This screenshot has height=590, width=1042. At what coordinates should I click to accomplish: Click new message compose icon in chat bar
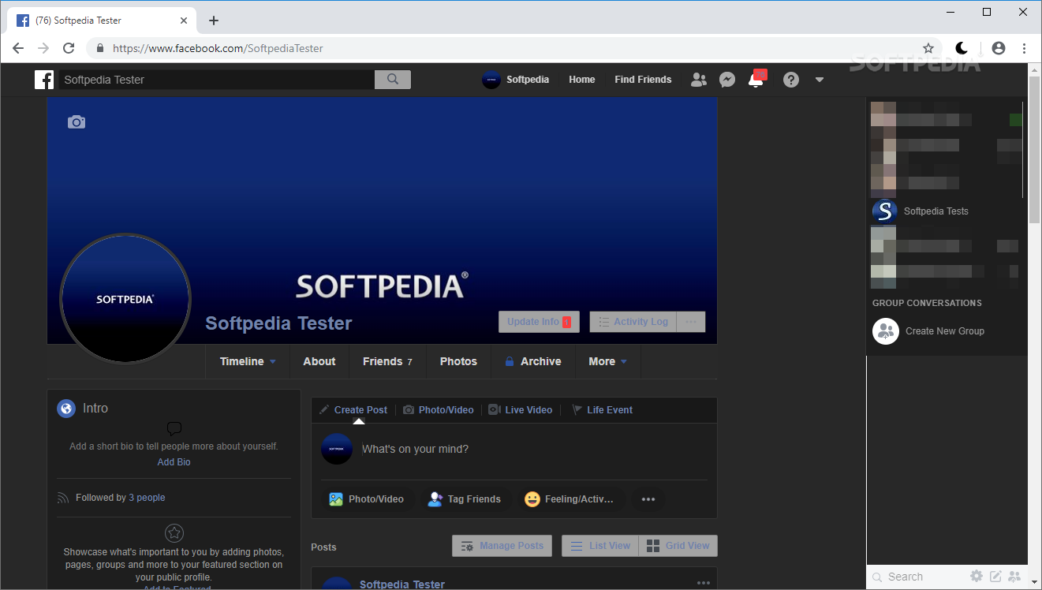point(995,577)
